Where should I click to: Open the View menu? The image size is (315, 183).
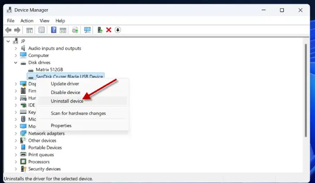(x=44, y=21)
